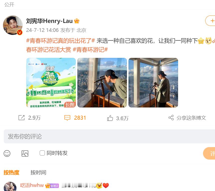Open hashtag #青春环游记真的玩出花了#
The height and width of the screenshot is (191, 215).
pos(60,41)
